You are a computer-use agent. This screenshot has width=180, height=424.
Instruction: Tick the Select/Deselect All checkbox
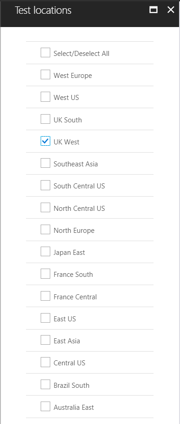click(45, 52)
